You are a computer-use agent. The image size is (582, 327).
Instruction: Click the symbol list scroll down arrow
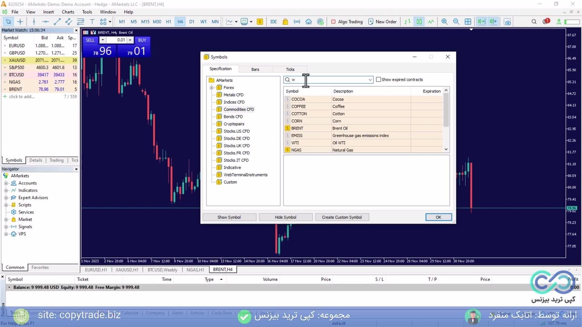click(x=446, y=149)
